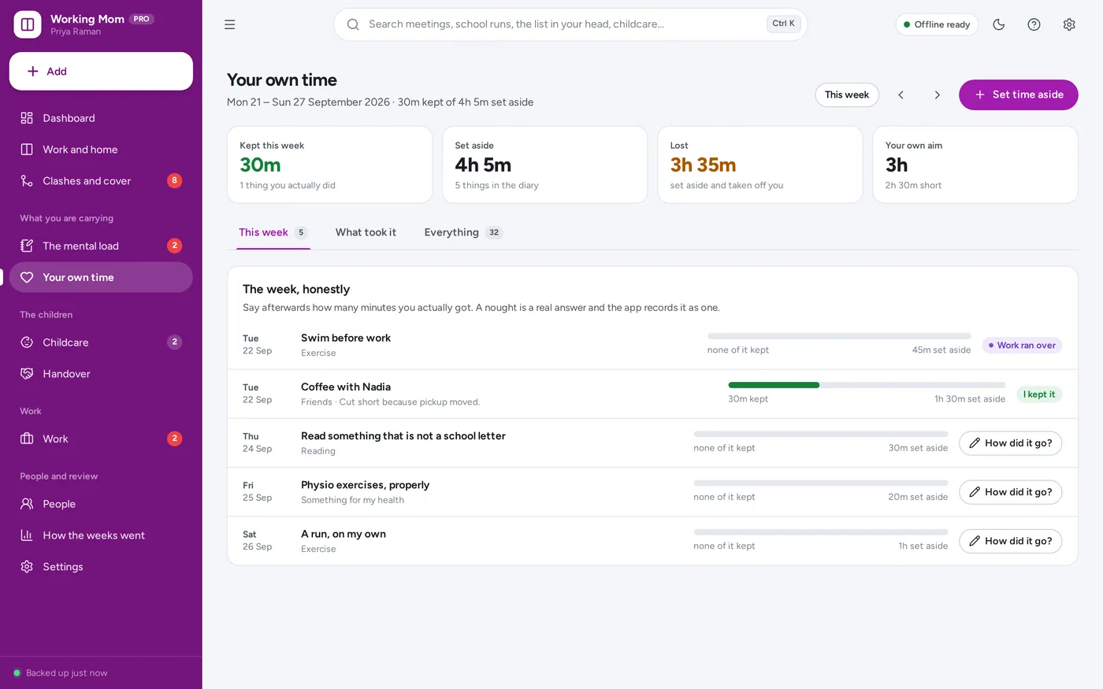Screen dimensions: 1103x689
Task: Click the green Backed up status dot
Action: point(17,673)
